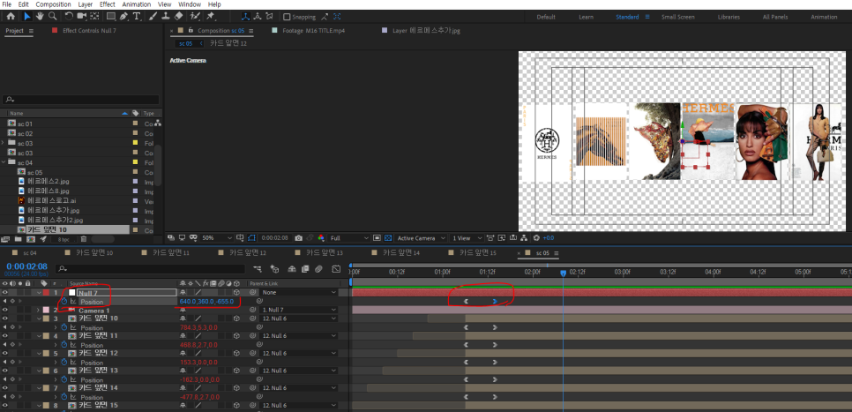Toggle Null 7 Position stopwatch
Viewport: 852px width, 412px height.
(x=64, y=301)
